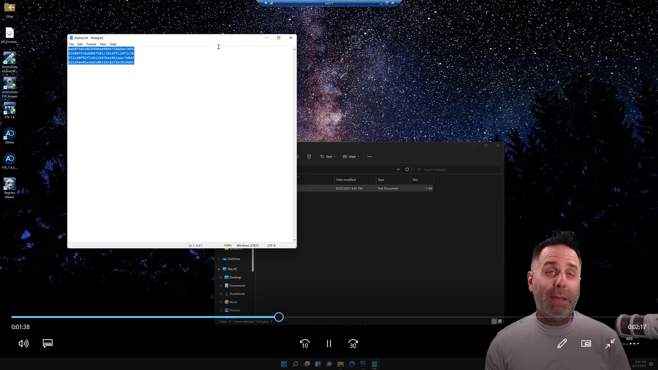Open the captions and subtitles menu

48,344
